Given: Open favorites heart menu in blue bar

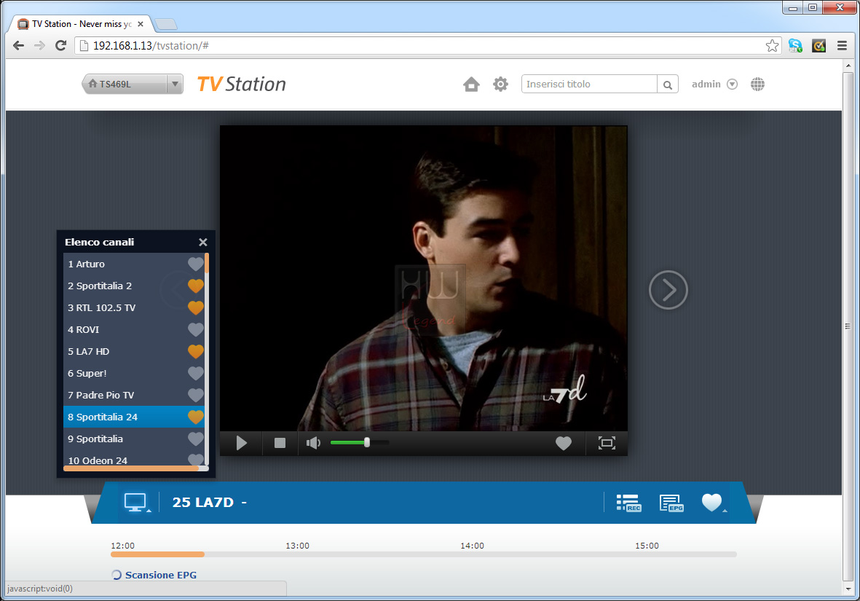Looking at the screenshot, I should [713, 503].
